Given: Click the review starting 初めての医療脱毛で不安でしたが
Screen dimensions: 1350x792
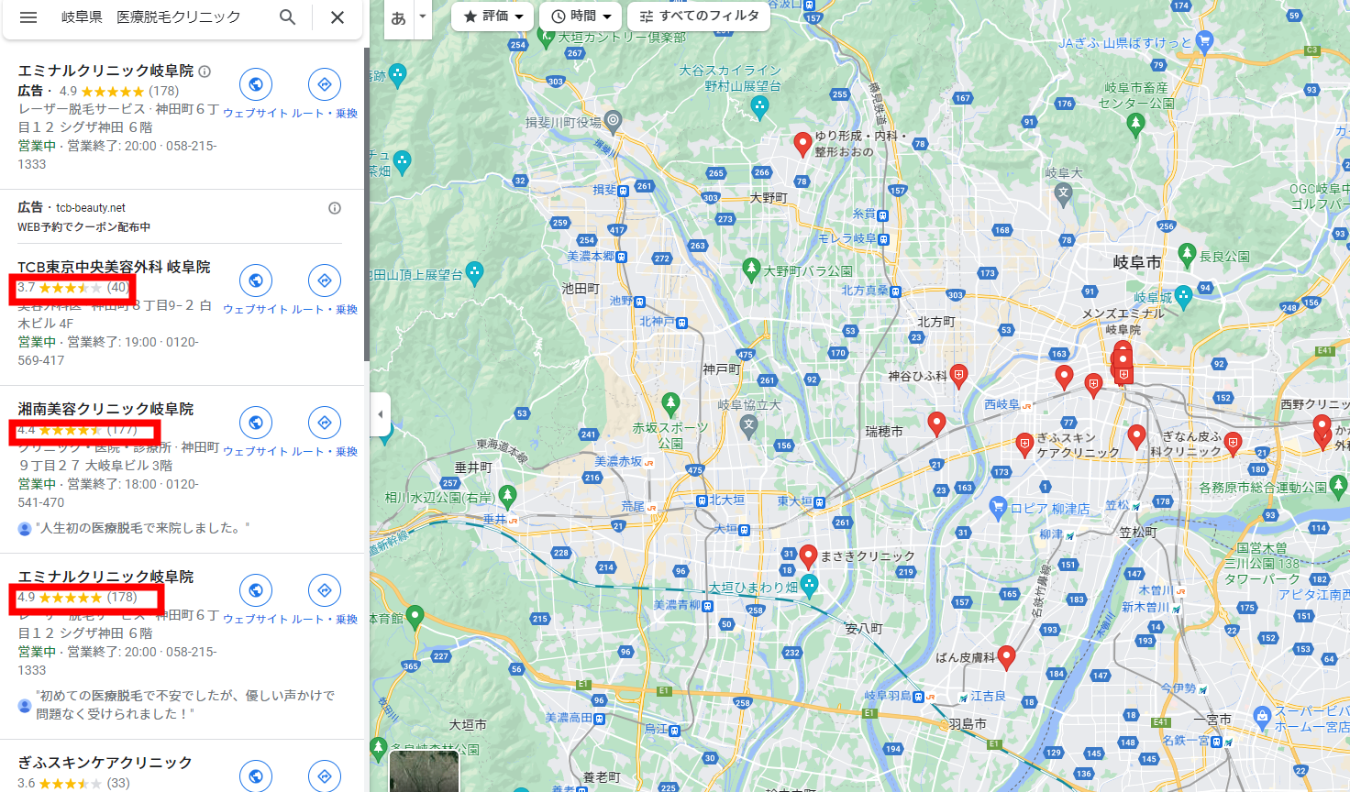Looking at the screenshot, I should (x=185, y=705).
